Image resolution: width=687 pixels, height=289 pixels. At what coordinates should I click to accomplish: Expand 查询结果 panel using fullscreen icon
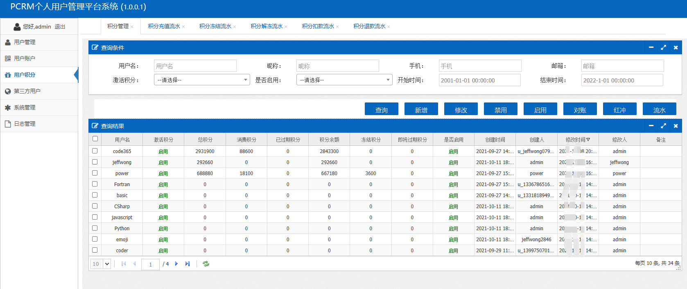663,126
